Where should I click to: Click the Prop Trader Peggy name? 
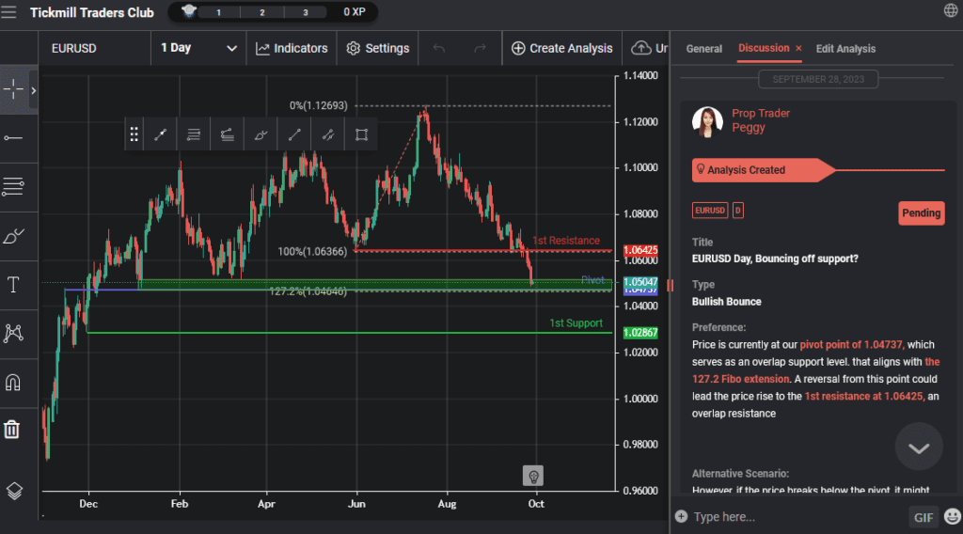[x=760, y=120]
